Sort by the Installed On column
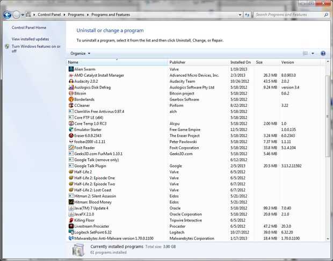Viewport: 333px width, 261px height. pyautogui.click(x=241, y=62)
